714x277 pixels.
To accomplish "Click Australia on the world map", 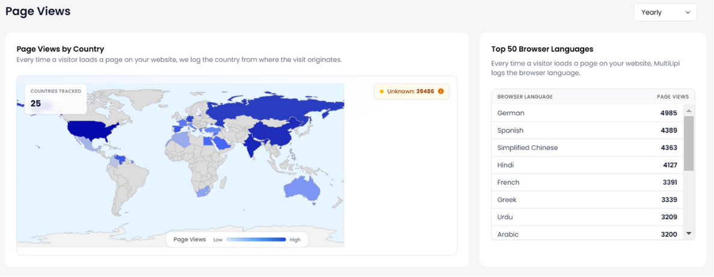I will 301,188.
